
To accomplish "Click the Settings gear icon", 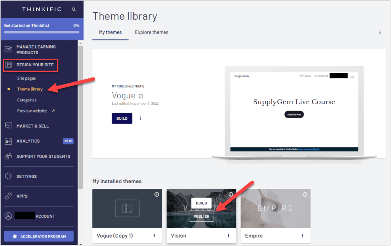I will [x=8, y=176].
